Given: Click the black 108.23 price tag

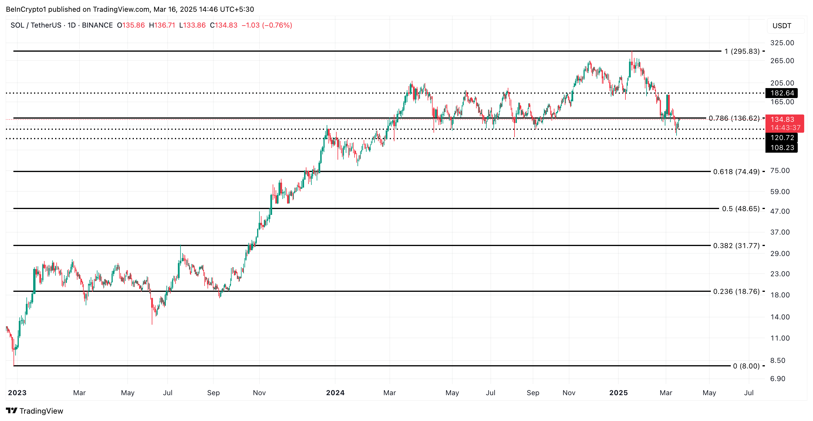Looking at the screenshot, I should coord(782,148).
